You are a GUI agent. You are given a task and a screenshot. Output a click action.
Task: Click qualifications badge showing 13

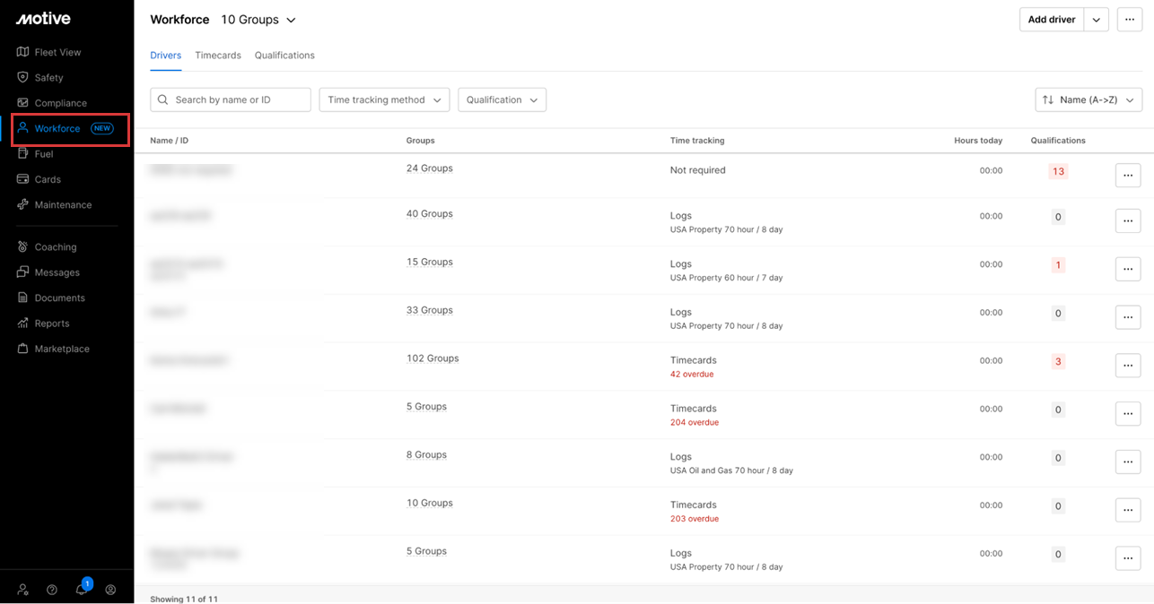tap(1058, 171)
